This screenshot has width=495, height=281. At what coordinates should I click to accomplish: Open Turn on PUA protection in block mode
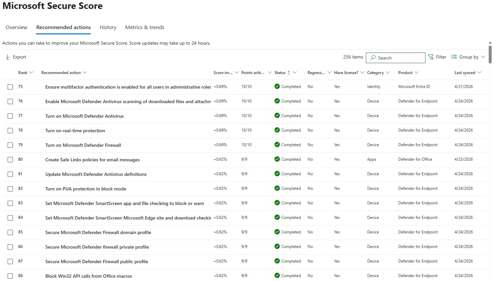pos(86,189)
